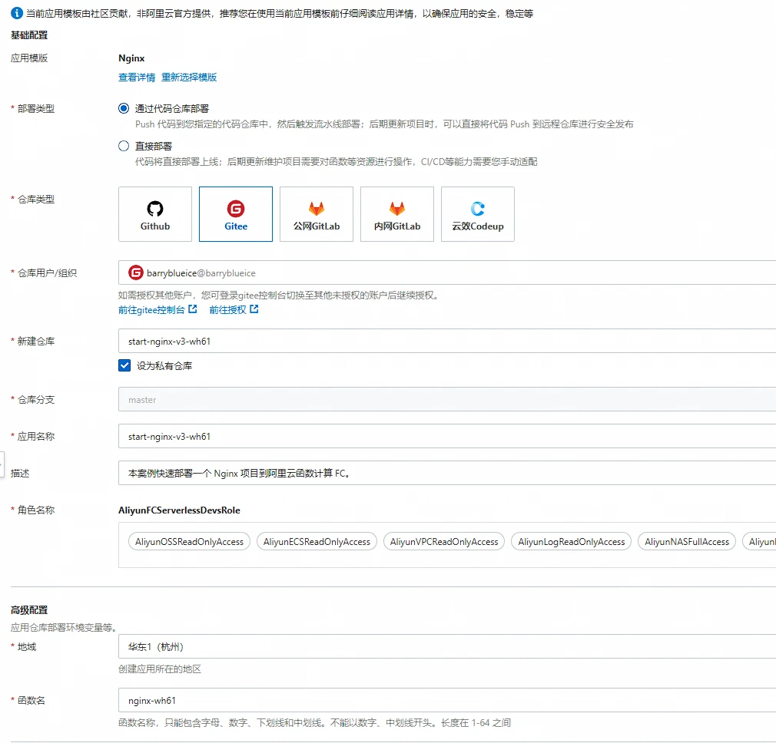Click AliyunLogReadOnlyAccess policy tag

(572, 542)
